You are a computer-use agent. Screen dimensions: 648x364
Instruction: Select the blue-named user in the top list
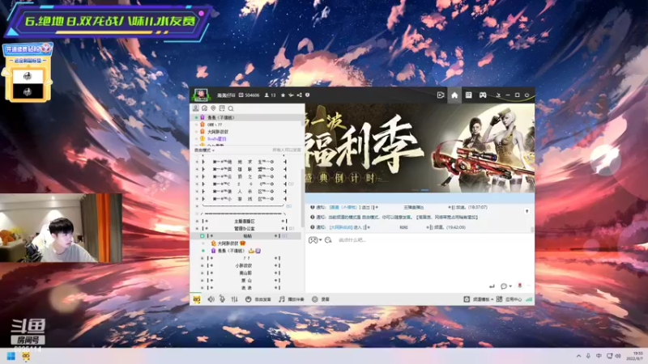tap(216, 139)
